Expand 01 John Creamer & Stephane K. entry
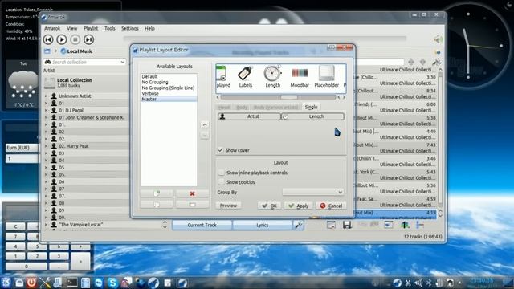The height and width of the screenshot is (289, 514). pos(47,118)
